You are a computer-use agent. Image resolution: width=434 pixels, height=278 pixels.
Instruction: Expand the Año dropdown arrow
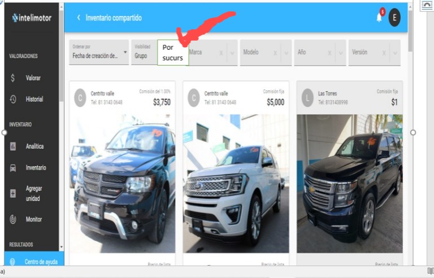340,53
